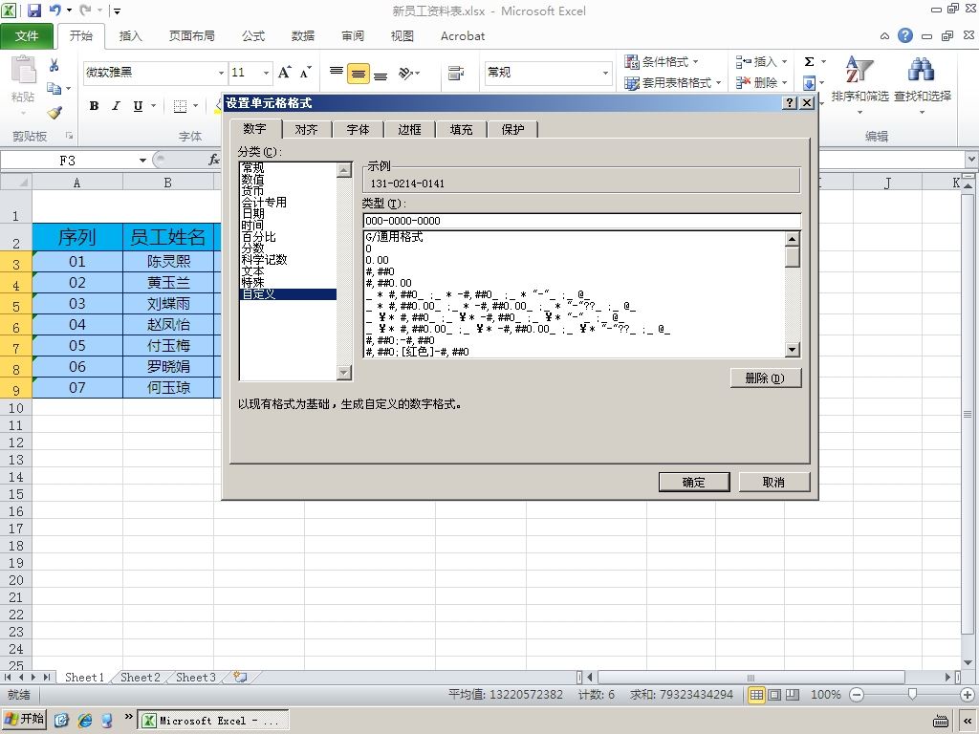The image size is (979, 734).
Task: Click Find and Select (查找和选择) binoculars icon
Action: tap(923, 70)
